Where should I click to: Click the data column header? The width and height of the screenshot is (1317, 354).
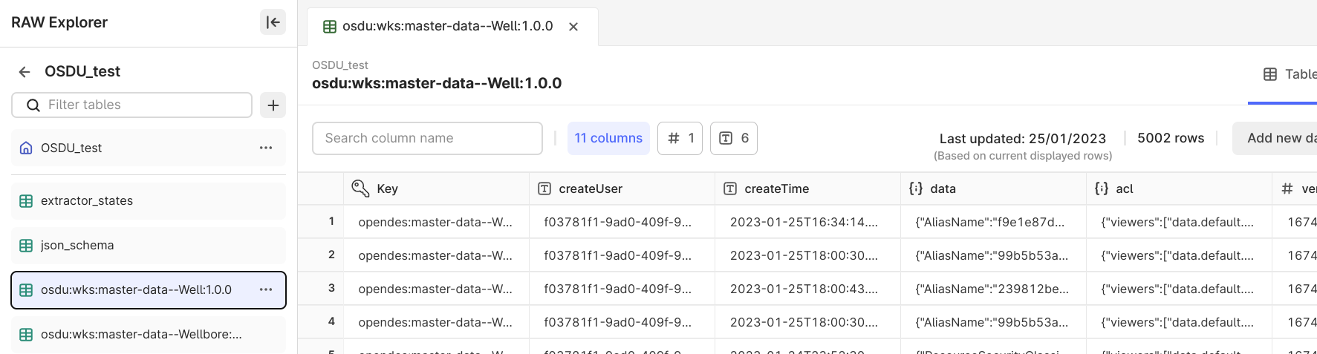993,189
